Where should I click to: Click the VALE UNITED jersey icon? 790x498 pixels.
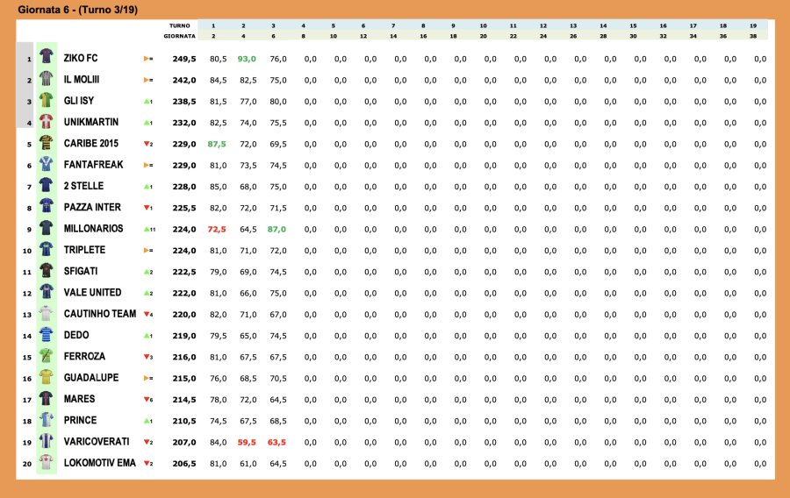(47, 291)
